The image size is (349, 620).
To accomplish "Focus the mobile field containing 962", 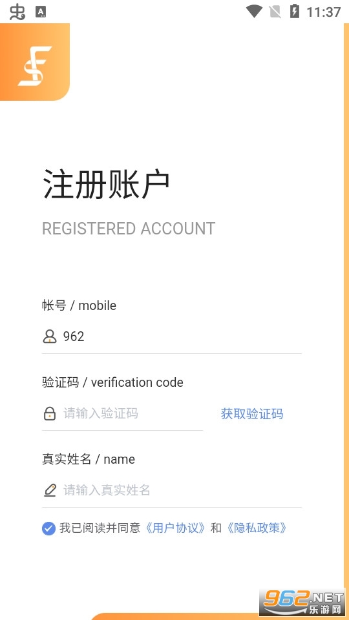I will point(172,336).
